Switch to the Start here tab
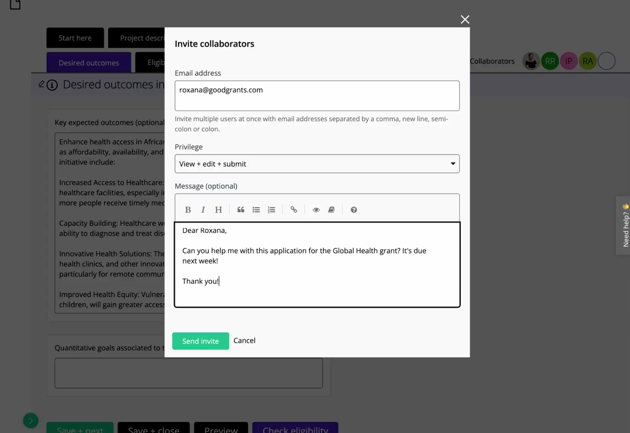630x433 pixels. pyautogui.click(x=75, y=38)
